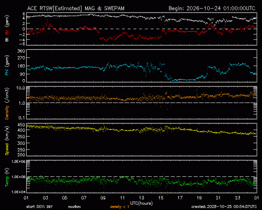The image size is (262, 210).
Task: Click the '21' hour tick label
Action: pos(218,198)
